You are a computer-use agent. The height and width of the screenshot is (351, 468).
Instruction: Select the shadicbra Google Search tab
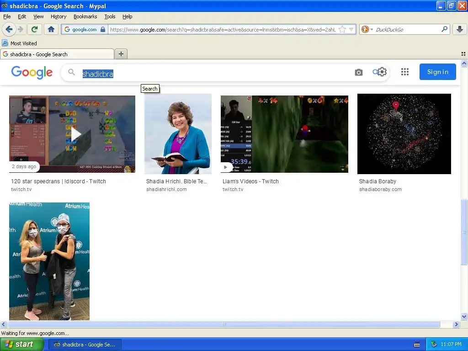coord(57,54)
